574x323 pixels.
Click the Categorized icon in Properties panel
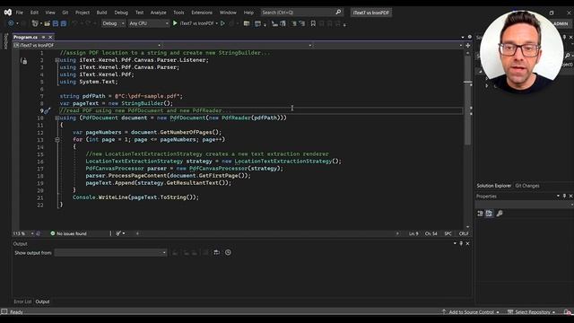pos(481,214)
